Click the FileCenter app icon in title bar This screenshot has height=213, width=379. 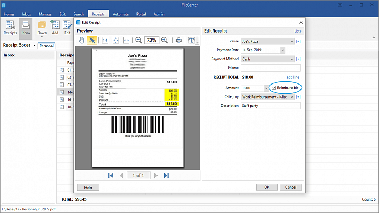pyautogui.click(x=3, y=5)
